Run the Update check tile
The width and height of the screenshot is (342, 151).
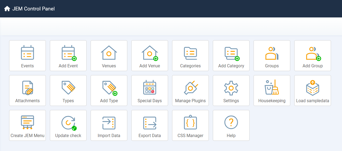pyautogui.click(x=68, y=125)
